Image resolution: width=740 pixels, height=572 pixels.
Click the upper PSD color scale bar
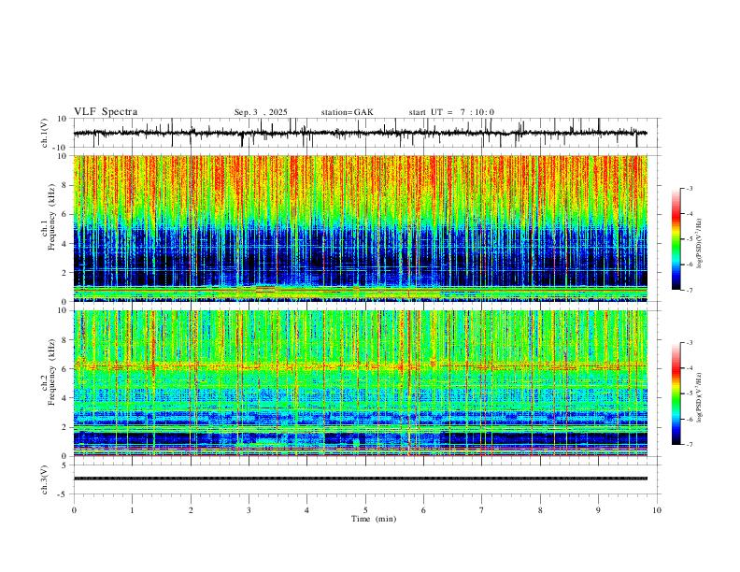676,239
